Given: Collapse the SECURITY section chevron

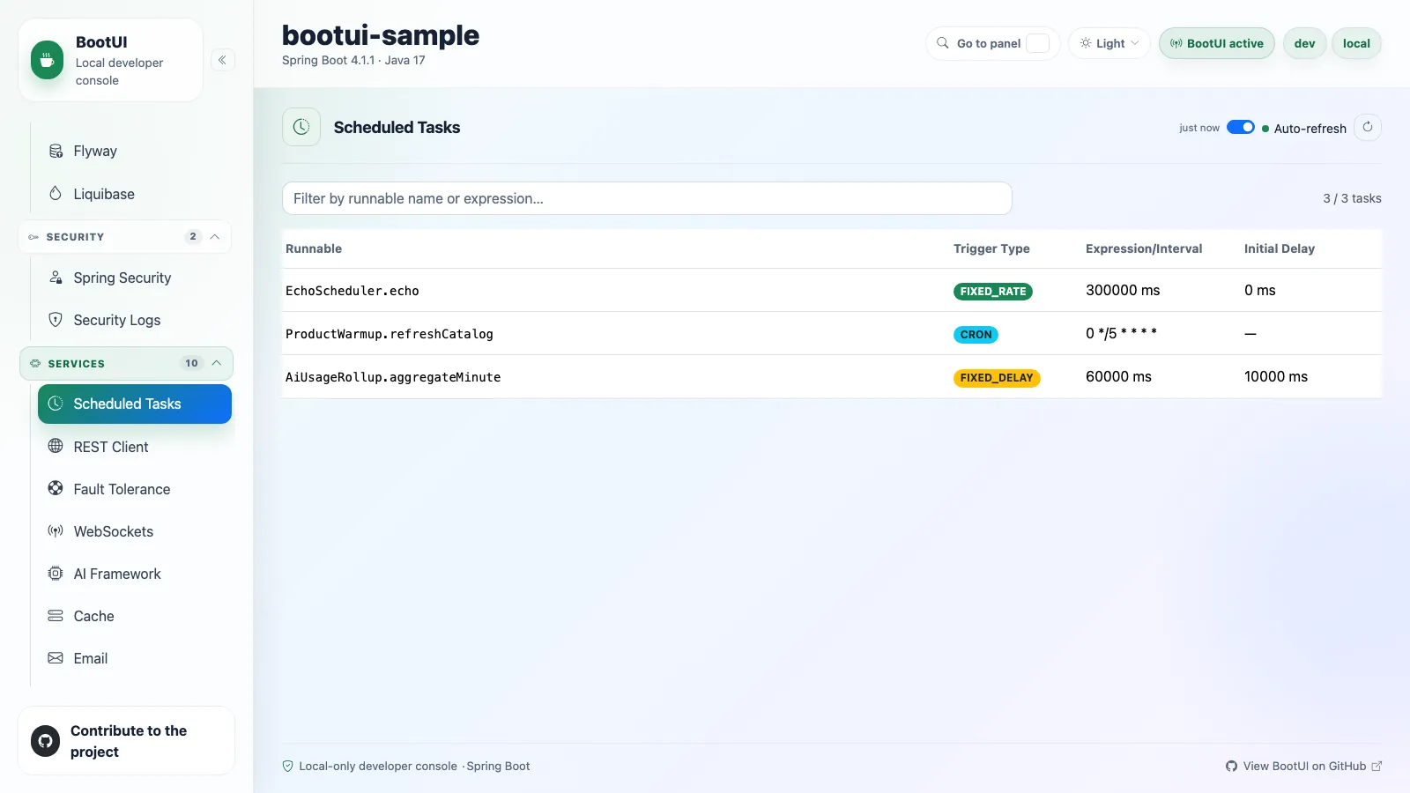Looking at the screenshot, I should click(x=215, y=236).
